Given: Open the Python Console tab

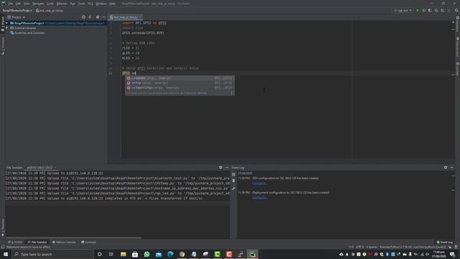Looking at the screenshot, I should 64,242.
